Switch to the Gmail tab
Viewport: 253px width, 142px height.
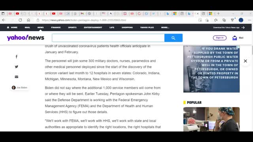click(82, 14)
